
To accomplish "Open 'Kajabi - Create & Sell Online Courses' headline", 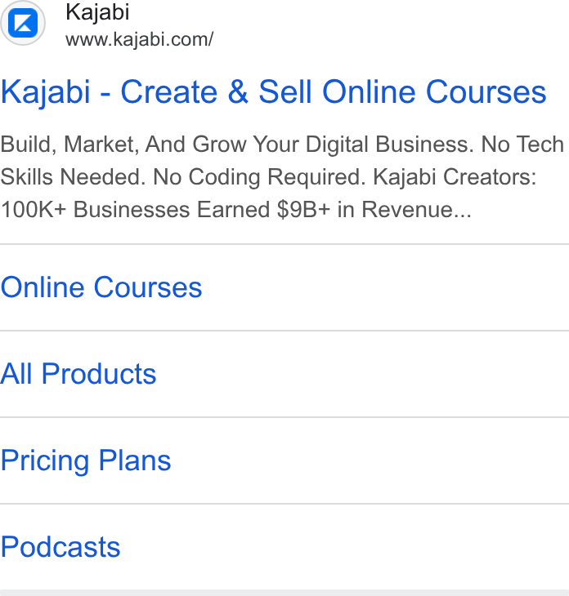I will [273, 92].
